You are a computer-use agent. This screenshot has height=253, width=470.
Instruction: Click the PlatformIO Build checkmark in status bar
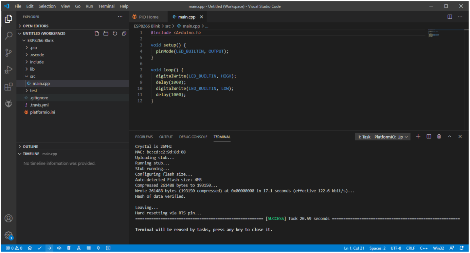click(x=39, y=248)
